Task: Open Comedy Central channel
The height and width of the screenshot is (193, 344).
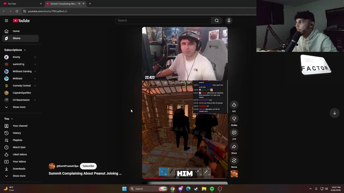Action: click(x=20, y=86)
